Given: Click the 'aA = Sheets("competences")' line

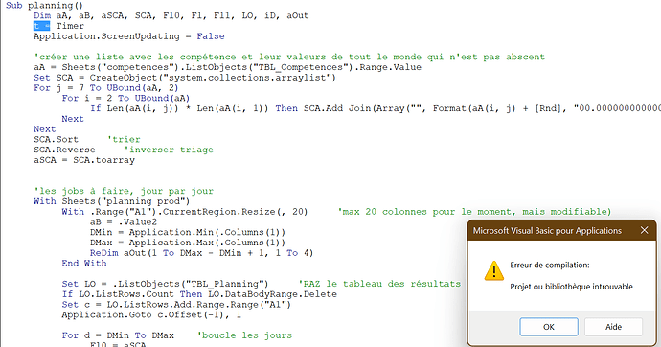Looking at the screenshot, I should 227,67.
